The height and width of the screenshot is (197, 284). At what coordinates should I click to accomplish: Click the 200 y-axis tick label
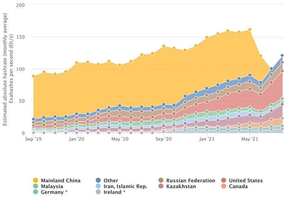coord(20,5)
